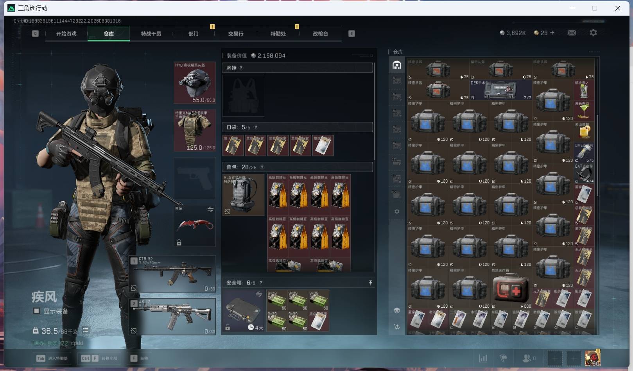The width and height of the screenshot is (633, 371).
Task: Click the flag icon in bottom bar
Action: pos(504,358)
